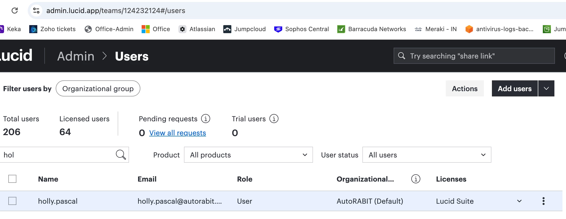Open the antivirus-logs-bac... bookmark
Image resolution: width=566 pixels, height=219 pixels.
point(499,29)
